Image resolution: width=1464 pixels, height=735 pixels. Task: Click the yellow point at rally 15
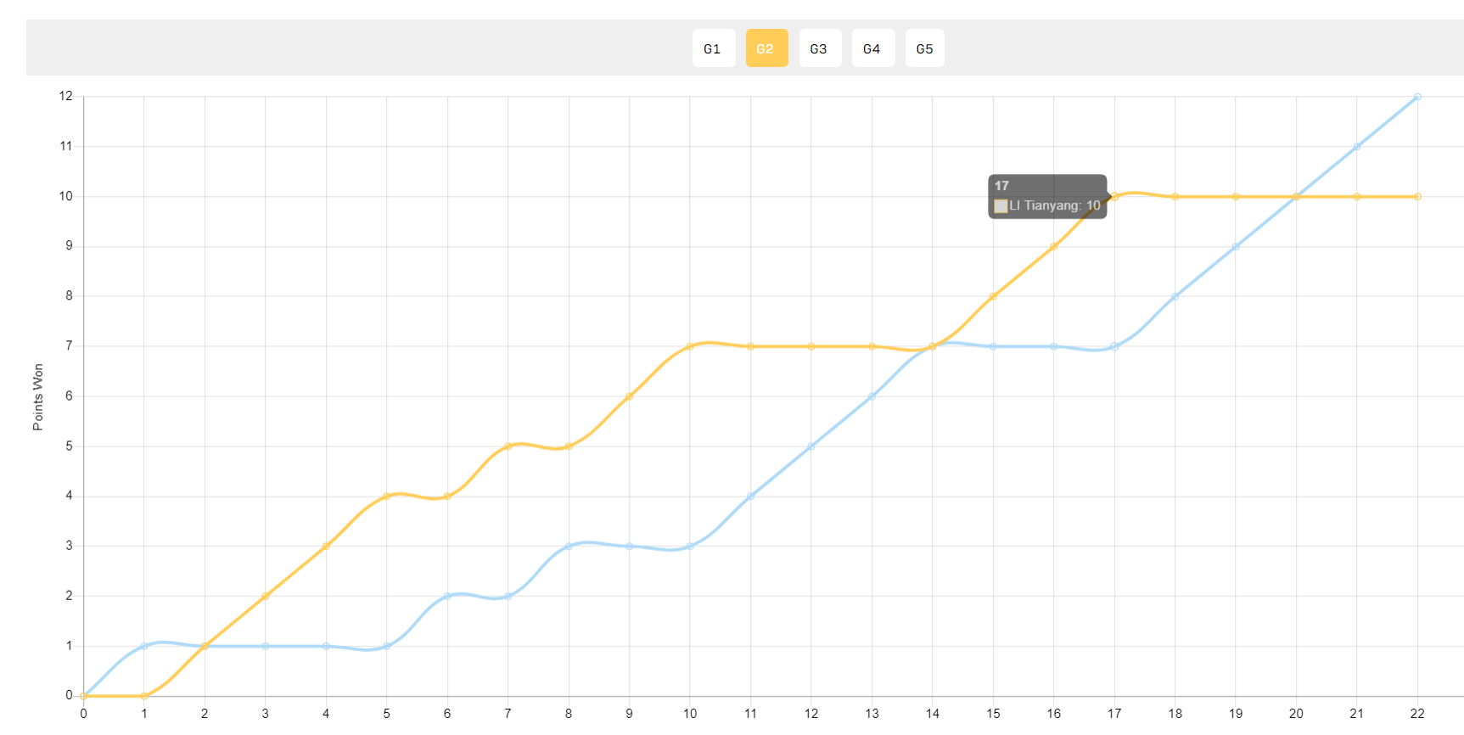click(x=993, y=296)
